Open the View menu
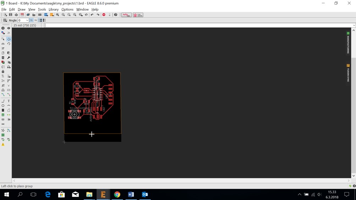This screenshot has width=356, height=200. (32, 9)
